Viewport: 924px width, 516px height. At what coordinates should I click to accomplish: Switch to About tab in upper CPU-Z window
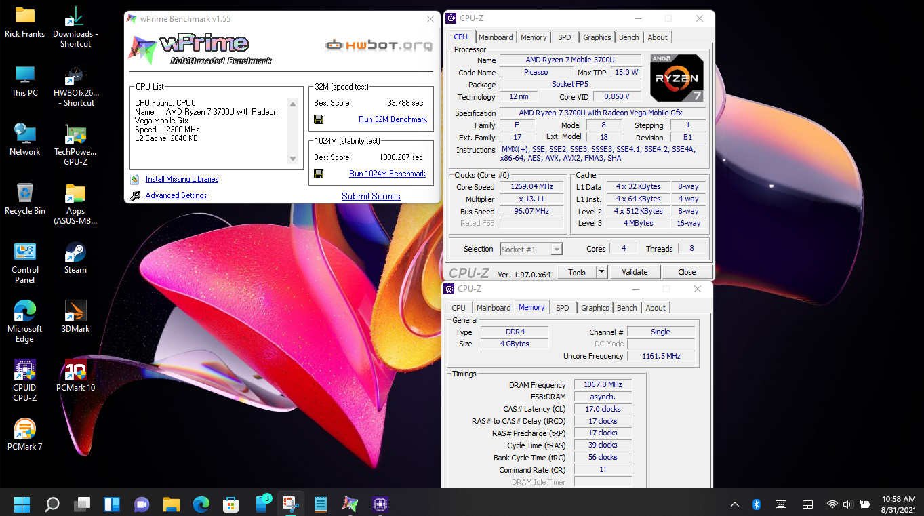(x=658, y=37)
